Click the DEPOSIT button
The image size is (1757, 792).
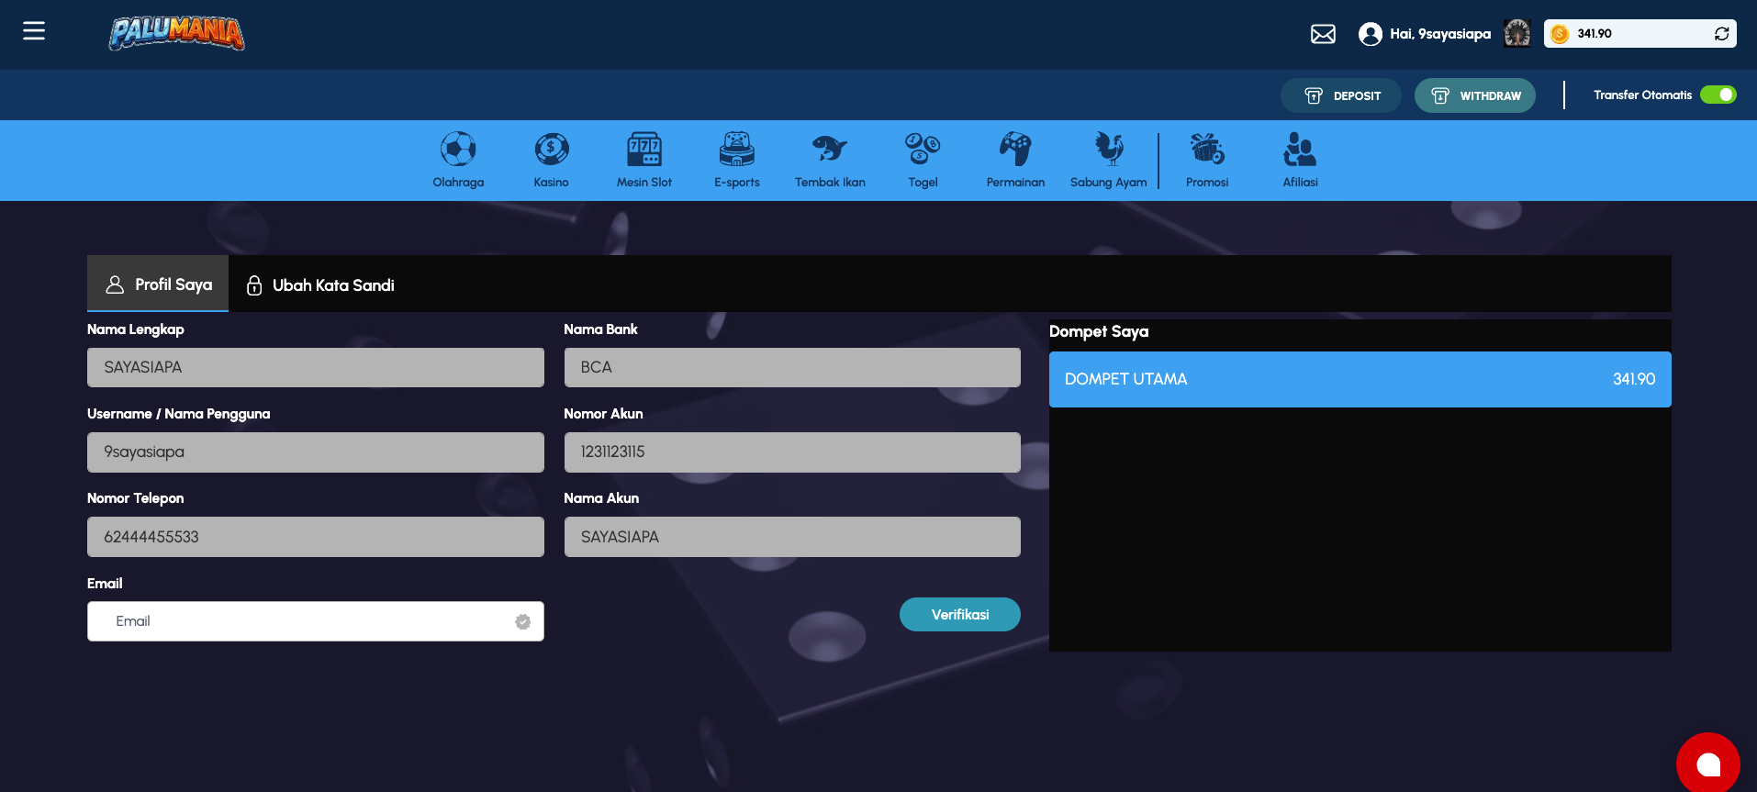click(1341, 95)
